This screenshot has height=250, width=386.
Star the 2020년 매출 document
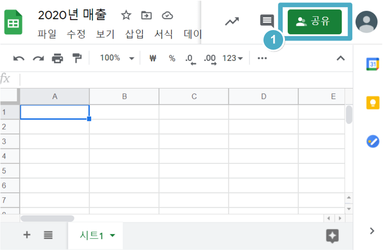[126, 15]
